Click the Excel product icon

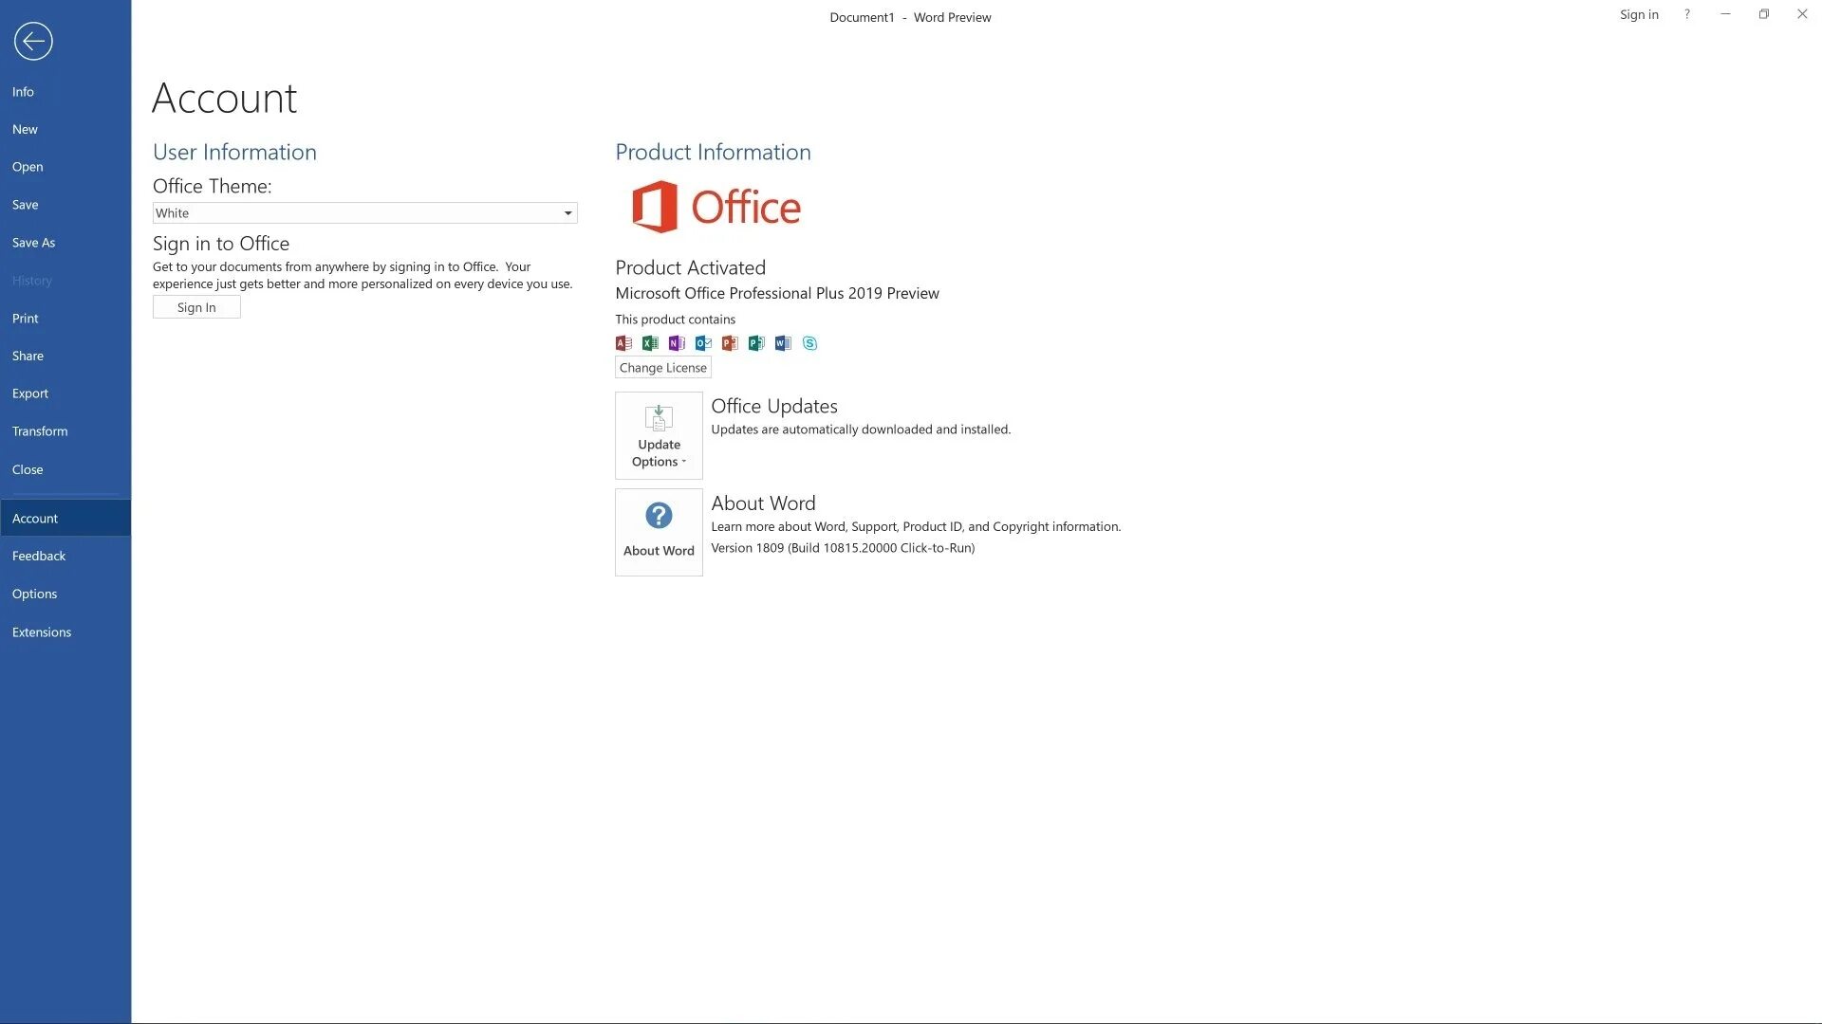pyautogui.click(x=650, y=343)
